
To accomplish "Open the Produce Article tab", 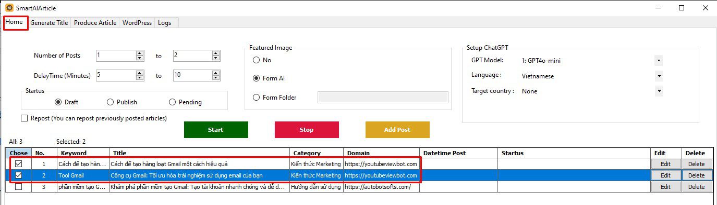I will point(95,23).
